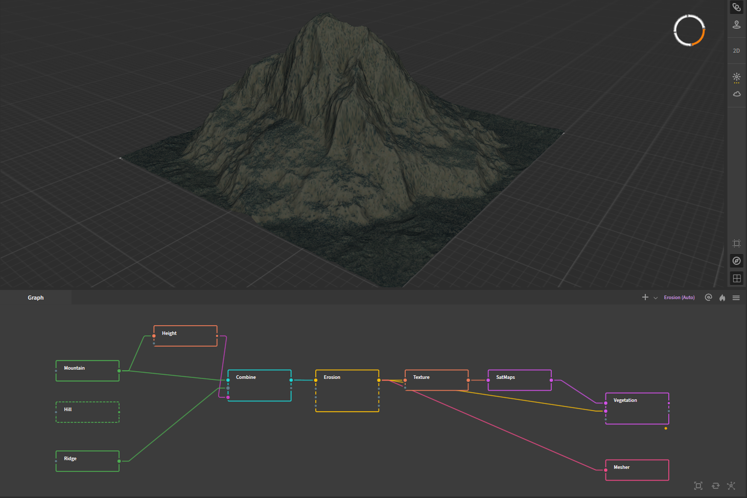Click the Combine node cyan output port
The height and width of the screenshot is (498, 747).
[291, 380]
